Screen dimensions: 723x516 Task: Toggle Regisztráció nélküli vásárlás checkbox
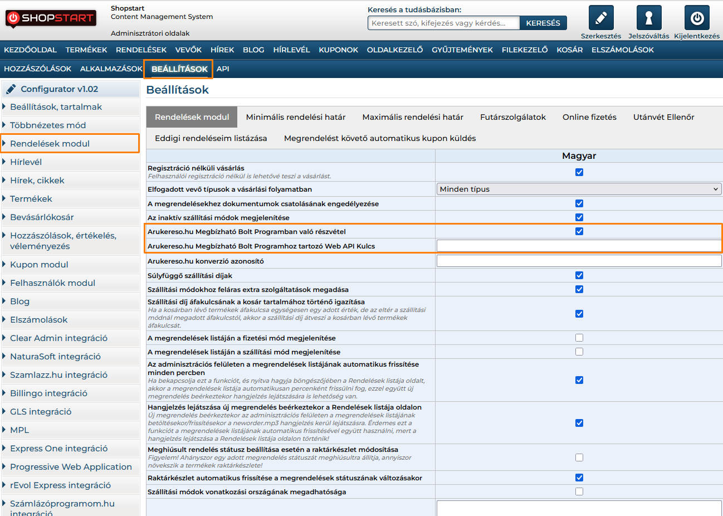point(579,172)
